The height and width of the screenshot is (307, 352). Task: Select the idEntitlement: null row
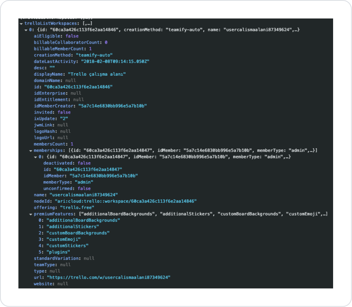tap(59, 100)
